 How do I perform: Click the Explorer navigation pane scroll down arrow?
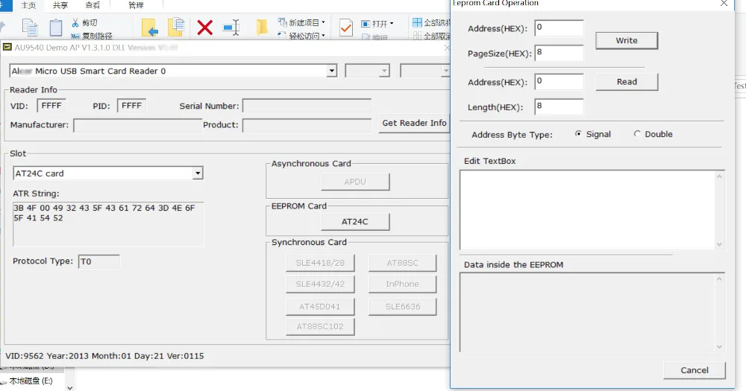pos(70,387)
